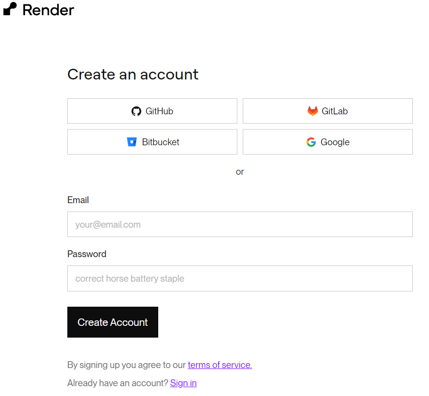Click the Email field label
The width and height of the screenshot is (429, 396).
tap(78, 200)
